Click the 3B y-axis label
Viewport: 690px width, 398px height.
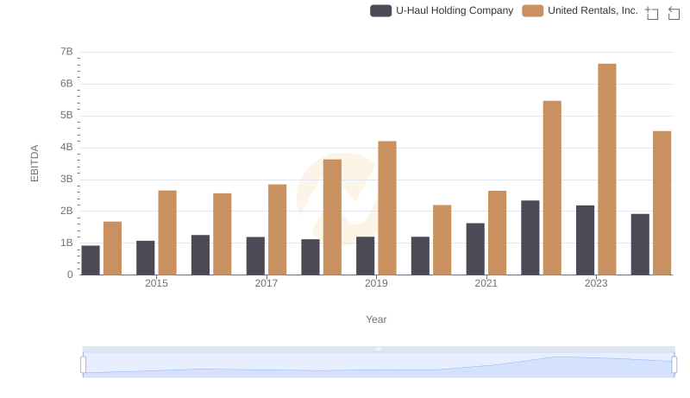[x=66, y=180]
